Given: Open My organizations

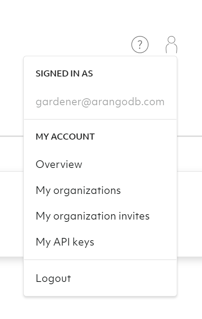Looking at the screenshot, I should tap(78, 190).
